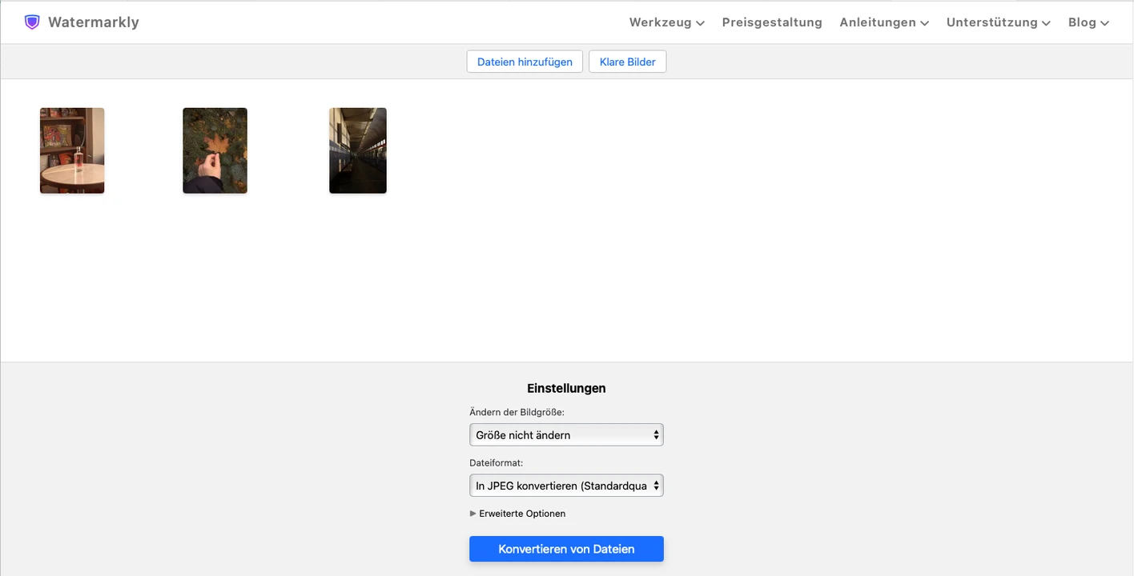Click the chevron beside Anleitungen
This screenshot has height=576, width=1134.
(x=924, y=23)
